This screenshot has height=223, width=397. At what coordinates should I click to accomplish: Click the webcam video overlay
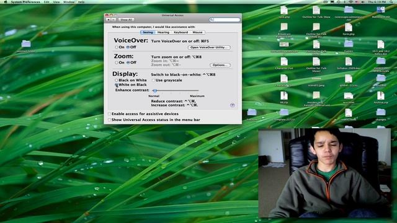coord(324,173)
